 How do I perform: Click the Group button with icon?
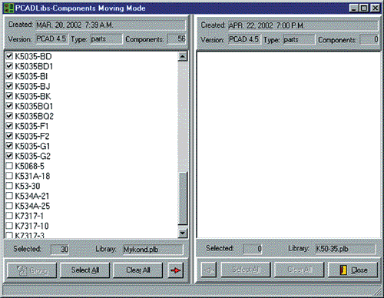coord(32,270)
